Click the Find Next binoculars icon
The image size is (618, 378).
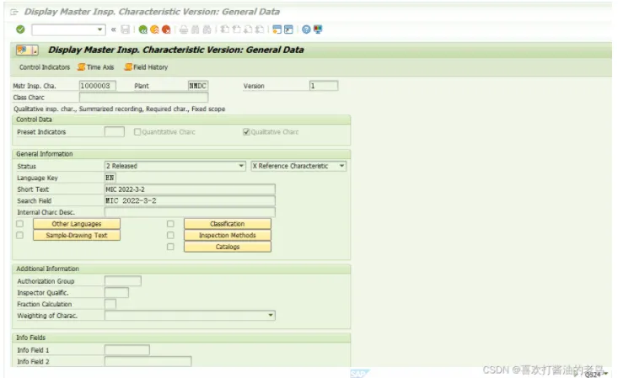coord(207,29)
